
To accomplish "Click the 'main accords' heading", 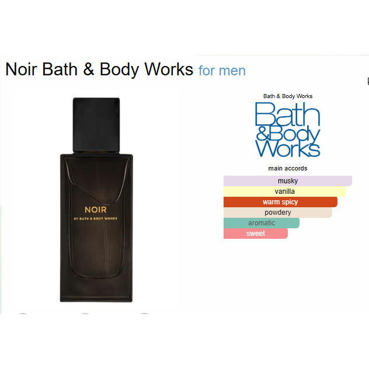I will point(288,168).
